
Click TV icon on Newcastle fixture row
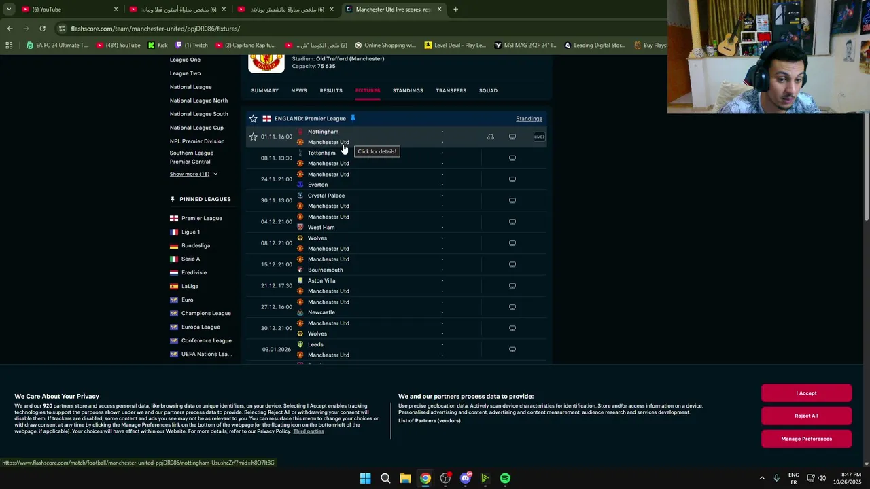pos(512,307)
